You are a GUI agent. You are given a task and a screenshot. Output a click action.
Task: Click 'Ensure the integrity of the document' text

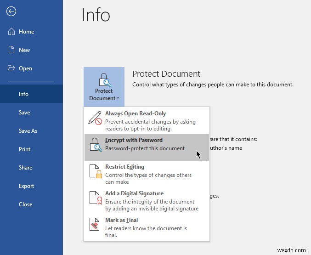(x=150, y=202)
